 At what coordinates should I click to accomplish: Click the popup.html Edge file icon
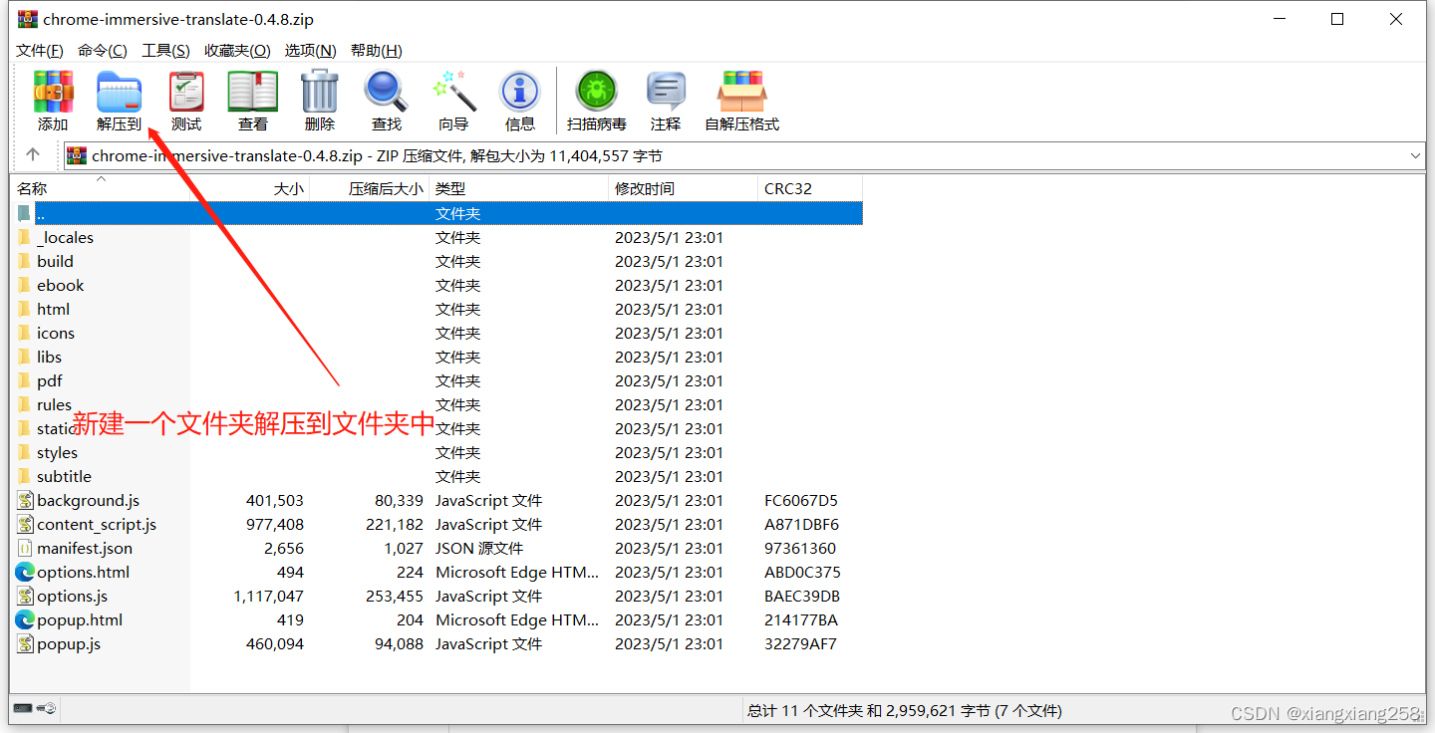coord(25,620)
